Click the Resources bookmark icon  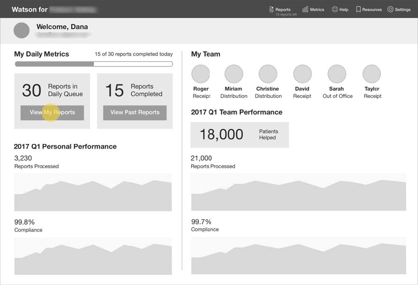click(358, 9)
